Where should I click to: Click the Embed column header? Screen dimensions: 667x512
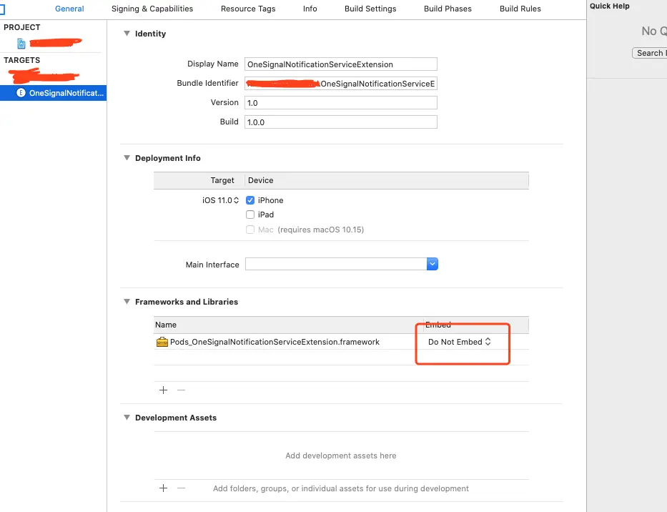pos(438,325)
